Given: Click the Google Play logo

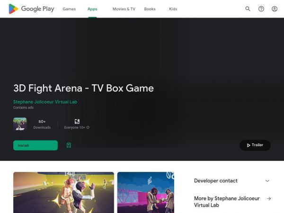Looking at the screenshot, I should 31,9.
